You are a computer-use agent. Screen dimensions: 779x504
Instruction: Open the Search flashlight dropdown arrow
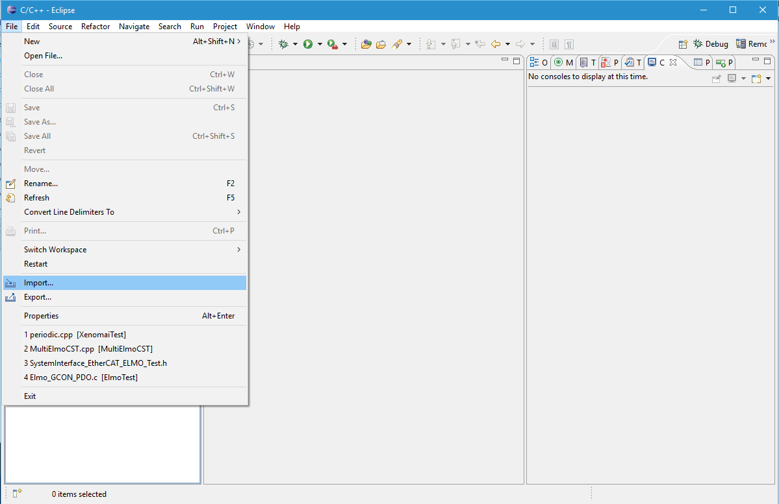pyautogui.click(x=409, y=44)
